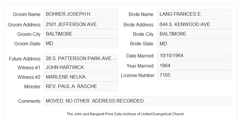Screen dimensions: 238x120
Task: Click the Date Married field
Action: [194, 55]
